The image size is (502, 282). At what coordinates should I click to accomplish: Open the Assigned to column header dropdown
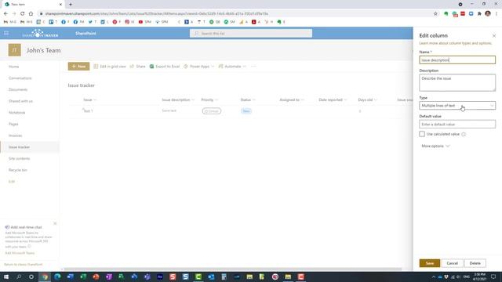(x=292, y=99)
